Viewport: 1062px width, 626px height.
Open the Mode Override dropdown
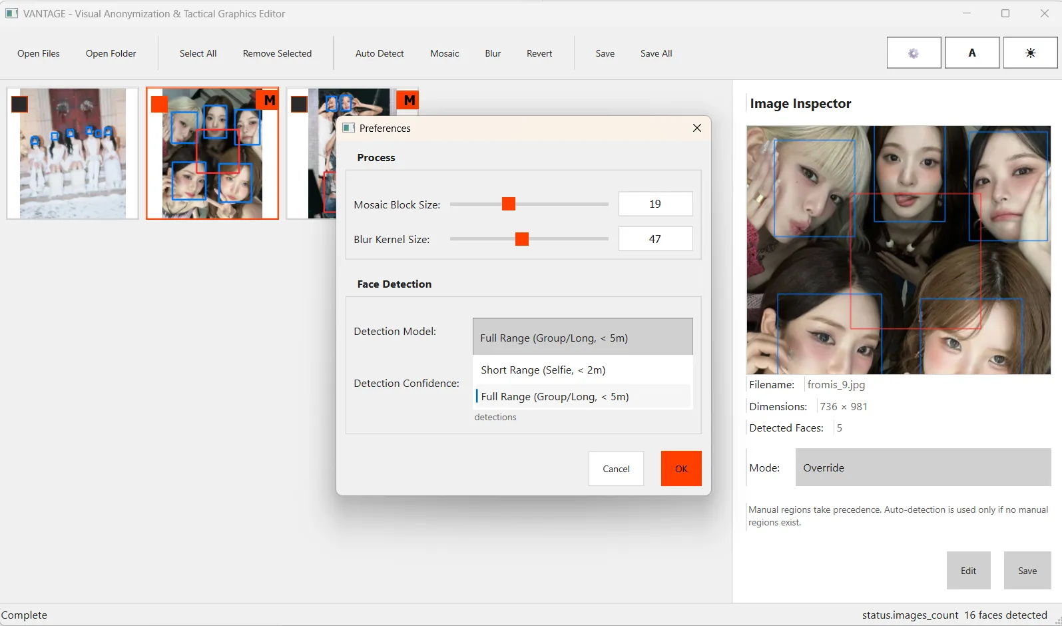coord(923,468)
